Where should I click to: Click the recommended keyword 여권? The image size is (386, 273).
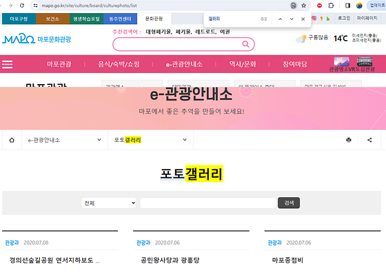point(225,32)
